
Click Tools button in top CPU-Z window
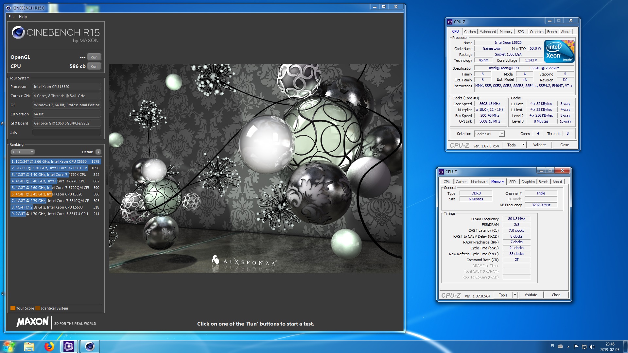coord(512,145)
